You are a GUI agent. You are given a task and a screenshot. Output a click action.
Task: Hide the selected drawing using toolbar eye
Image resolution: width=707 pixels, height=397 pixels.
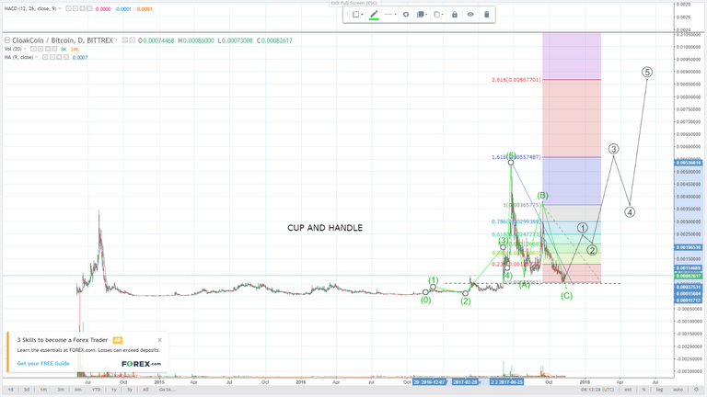(470, 15)
